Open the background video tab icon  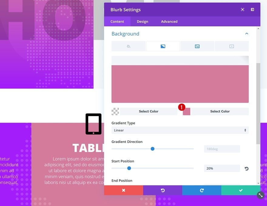(232, 46)
